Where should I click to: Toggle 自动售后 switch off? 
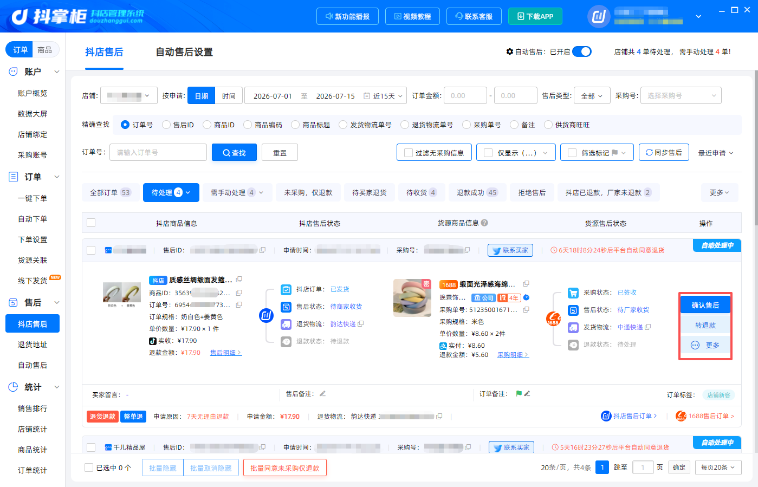pos(582,51)
